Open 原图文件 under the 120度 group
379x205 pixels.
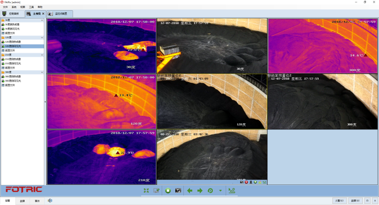pyautogui.click(x=22, y=51)
